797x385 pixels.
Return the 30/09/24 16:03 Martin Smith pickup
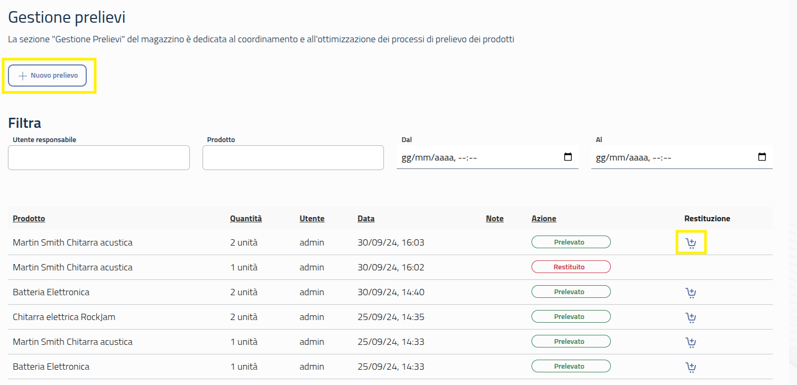pos(691,243)
